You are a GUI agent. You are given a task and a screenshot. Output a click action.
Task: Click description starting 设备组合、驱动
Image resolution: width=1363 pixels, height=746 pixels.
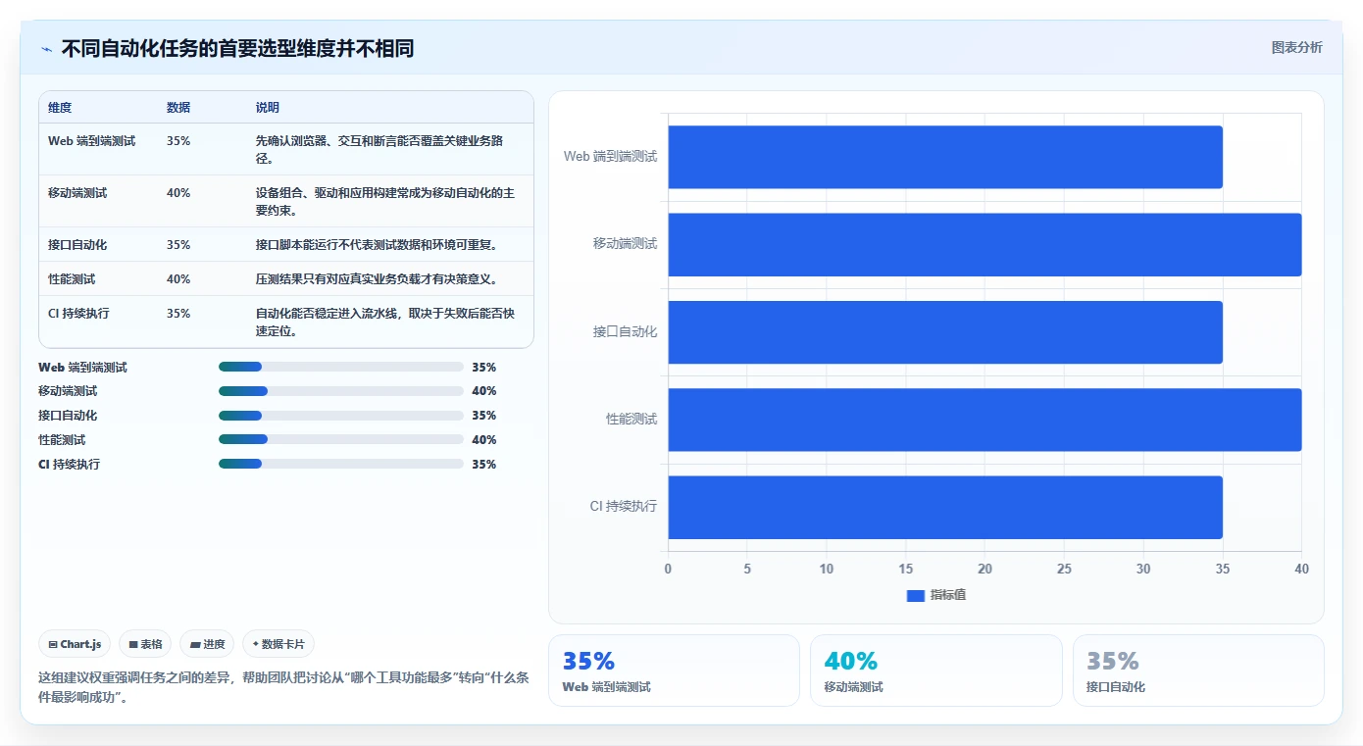click(x=385, y=202)
